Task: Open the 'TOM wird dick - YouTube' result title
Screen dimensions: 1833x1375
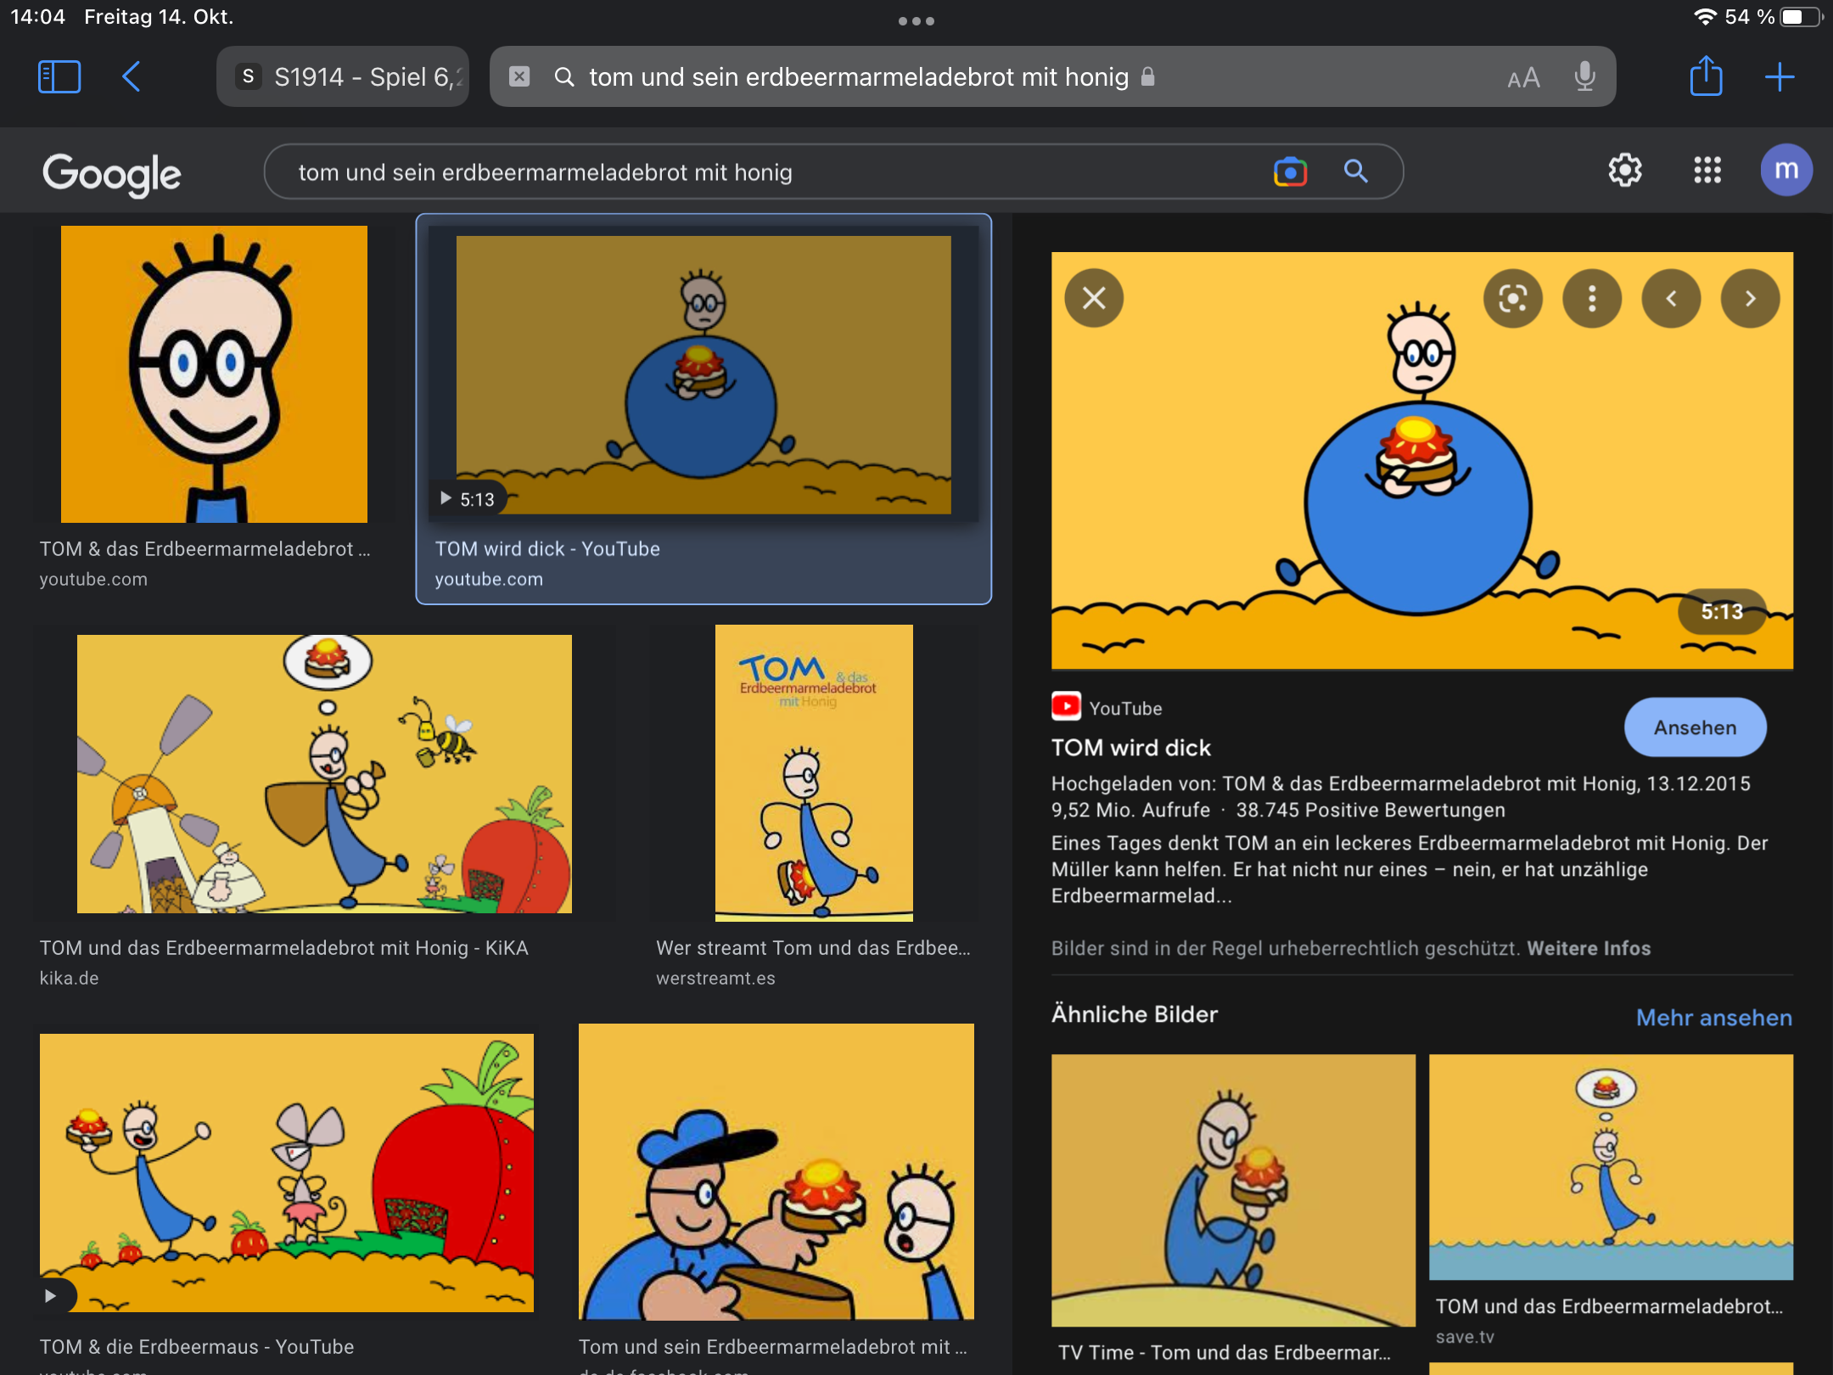Action: point(547,549)
